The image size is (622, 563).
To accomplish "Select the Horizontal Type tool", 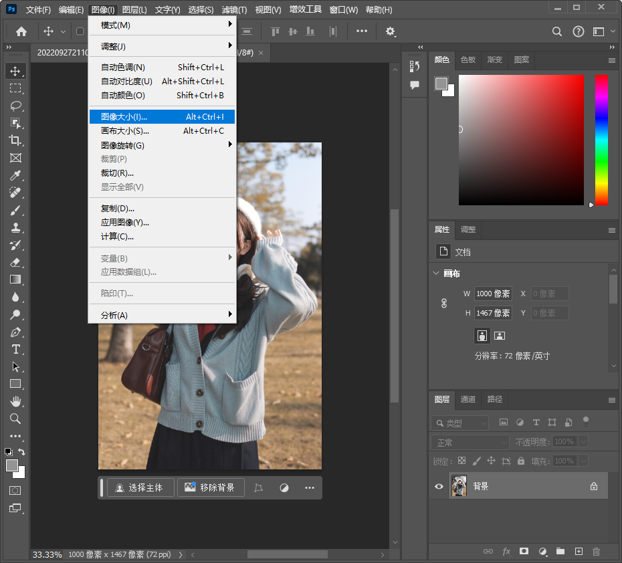I will pyautogui.click(x=15, y=350).
